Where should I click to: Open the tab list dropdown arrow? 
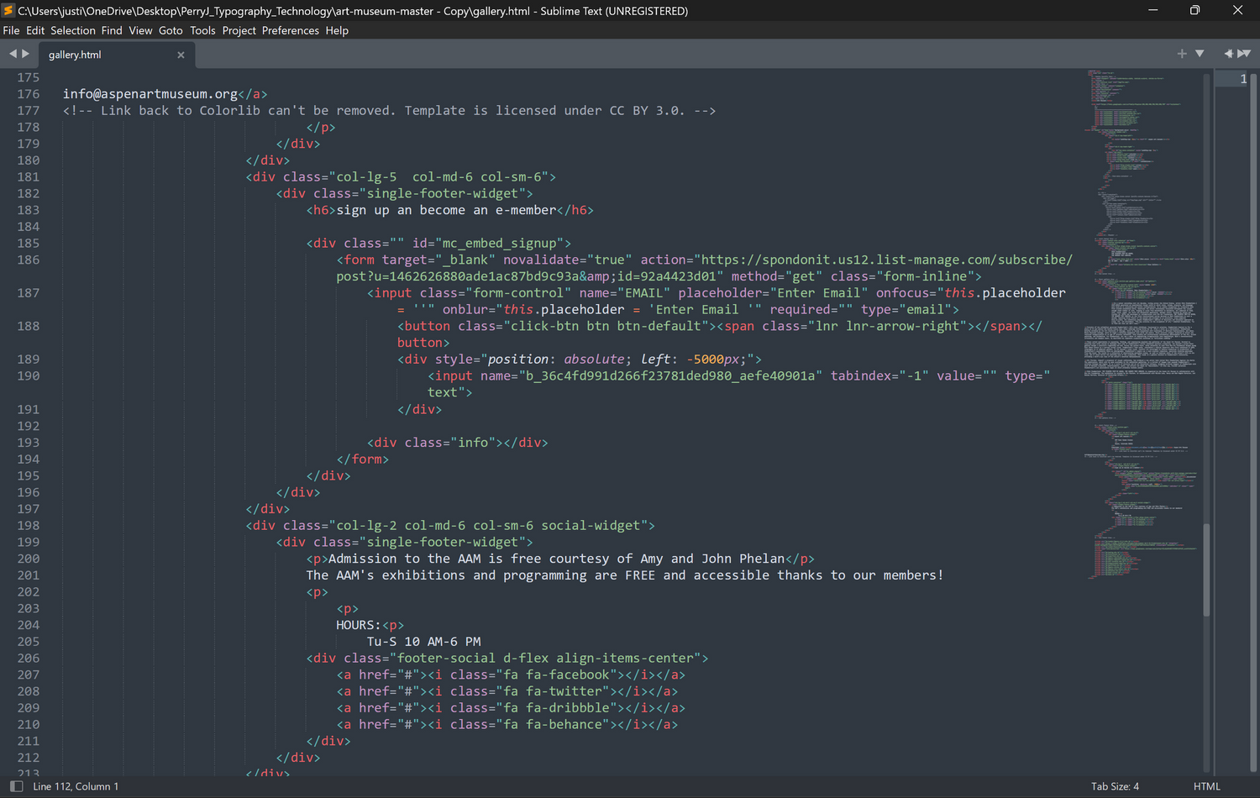[x=1200, y=54]
